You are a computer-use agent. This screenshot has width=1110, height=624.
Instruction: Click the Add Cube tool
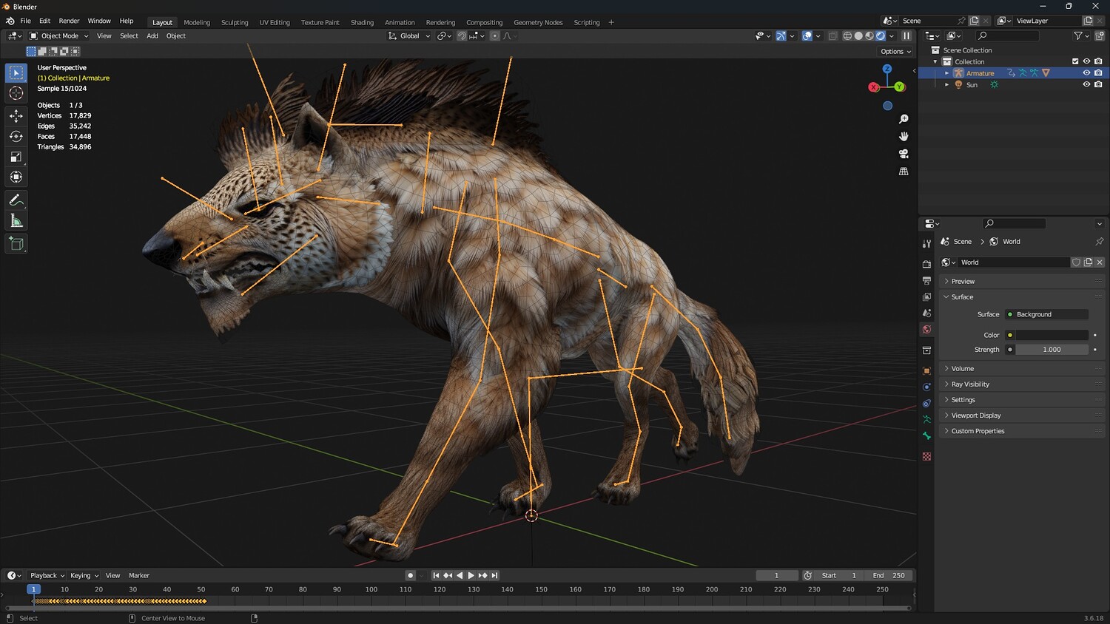16,243
